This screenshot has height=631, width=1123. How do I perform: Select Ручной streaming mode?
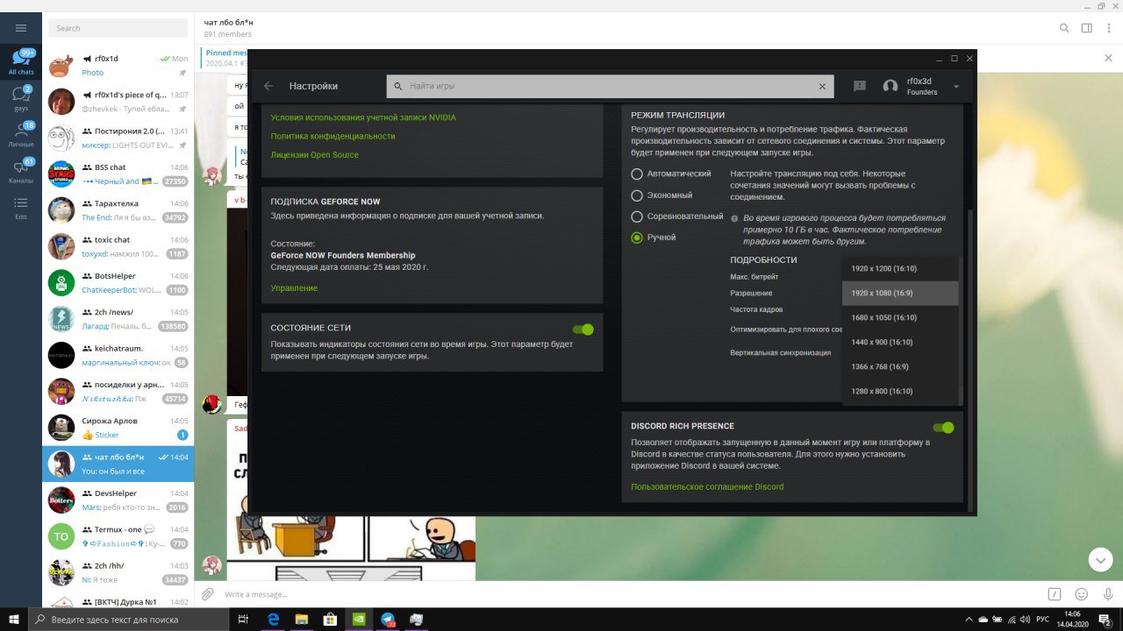point(637,238)
